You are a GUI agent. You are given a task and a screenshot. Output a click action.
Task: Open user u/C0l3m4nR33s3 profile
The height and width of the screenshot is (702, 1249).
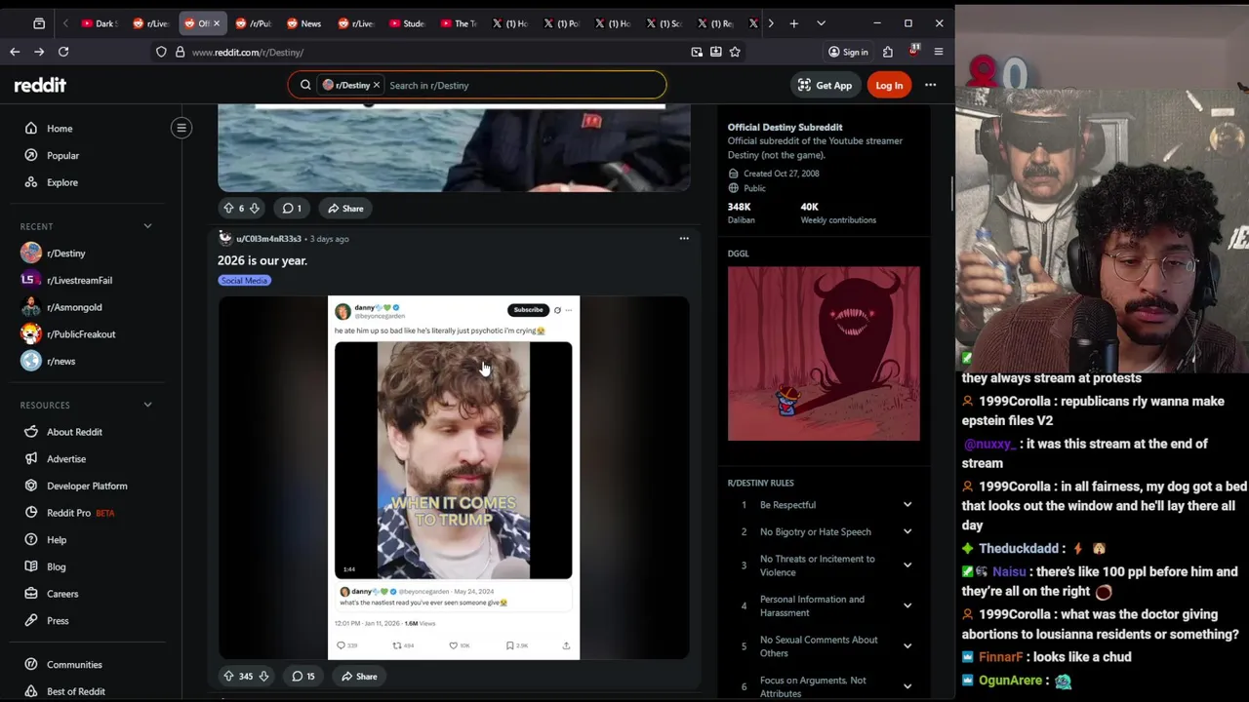pyautogui.click(x=268, y=239)
